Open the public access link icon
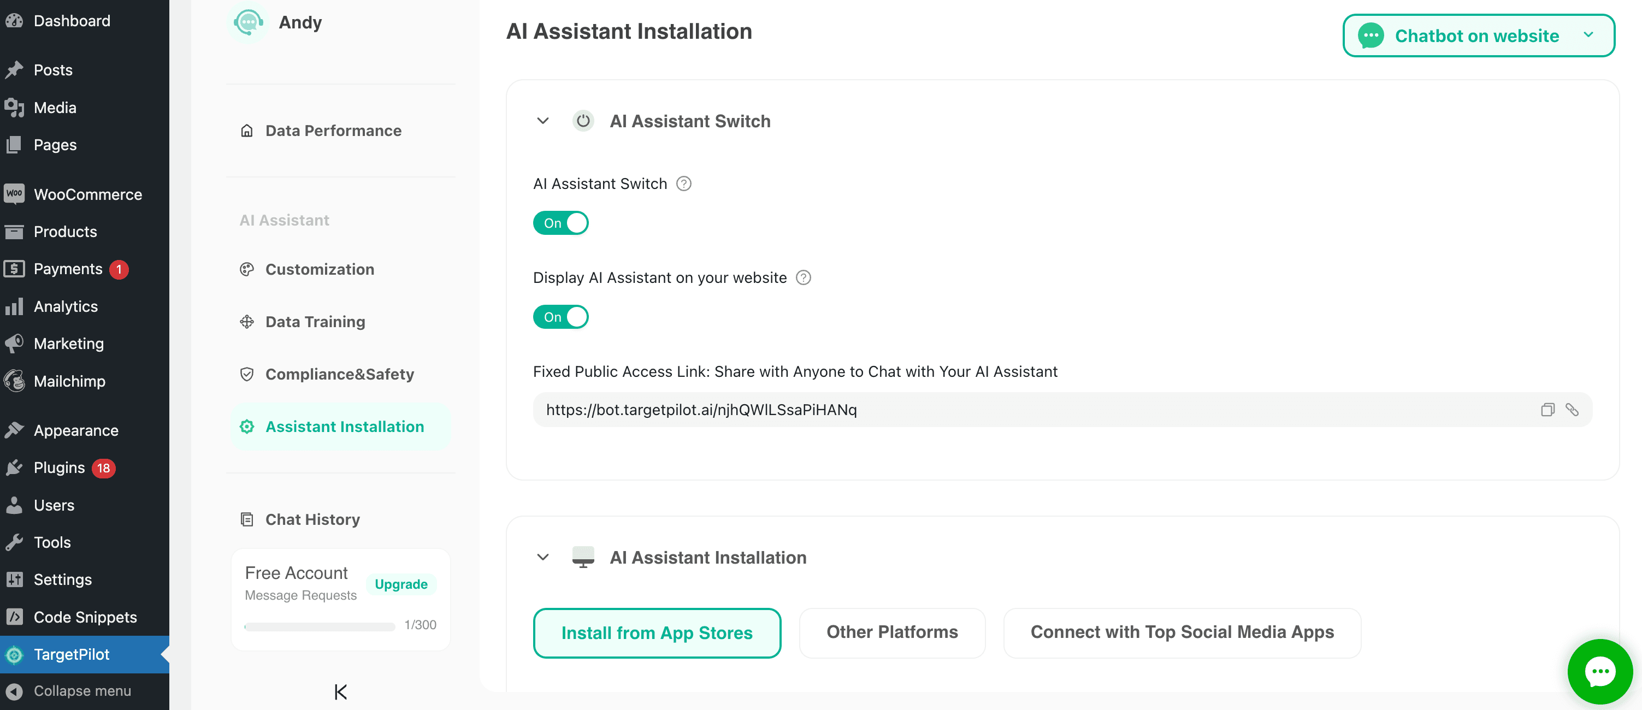Image resolution: width=1642 pixels, height=710 pixels. 1572,410
